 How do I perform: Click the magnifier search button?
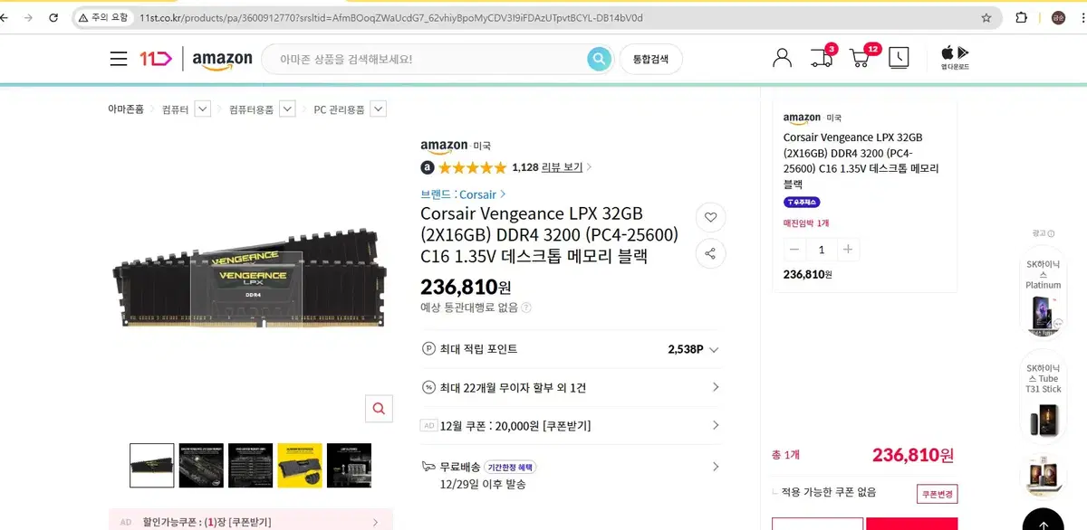[599, 59]
